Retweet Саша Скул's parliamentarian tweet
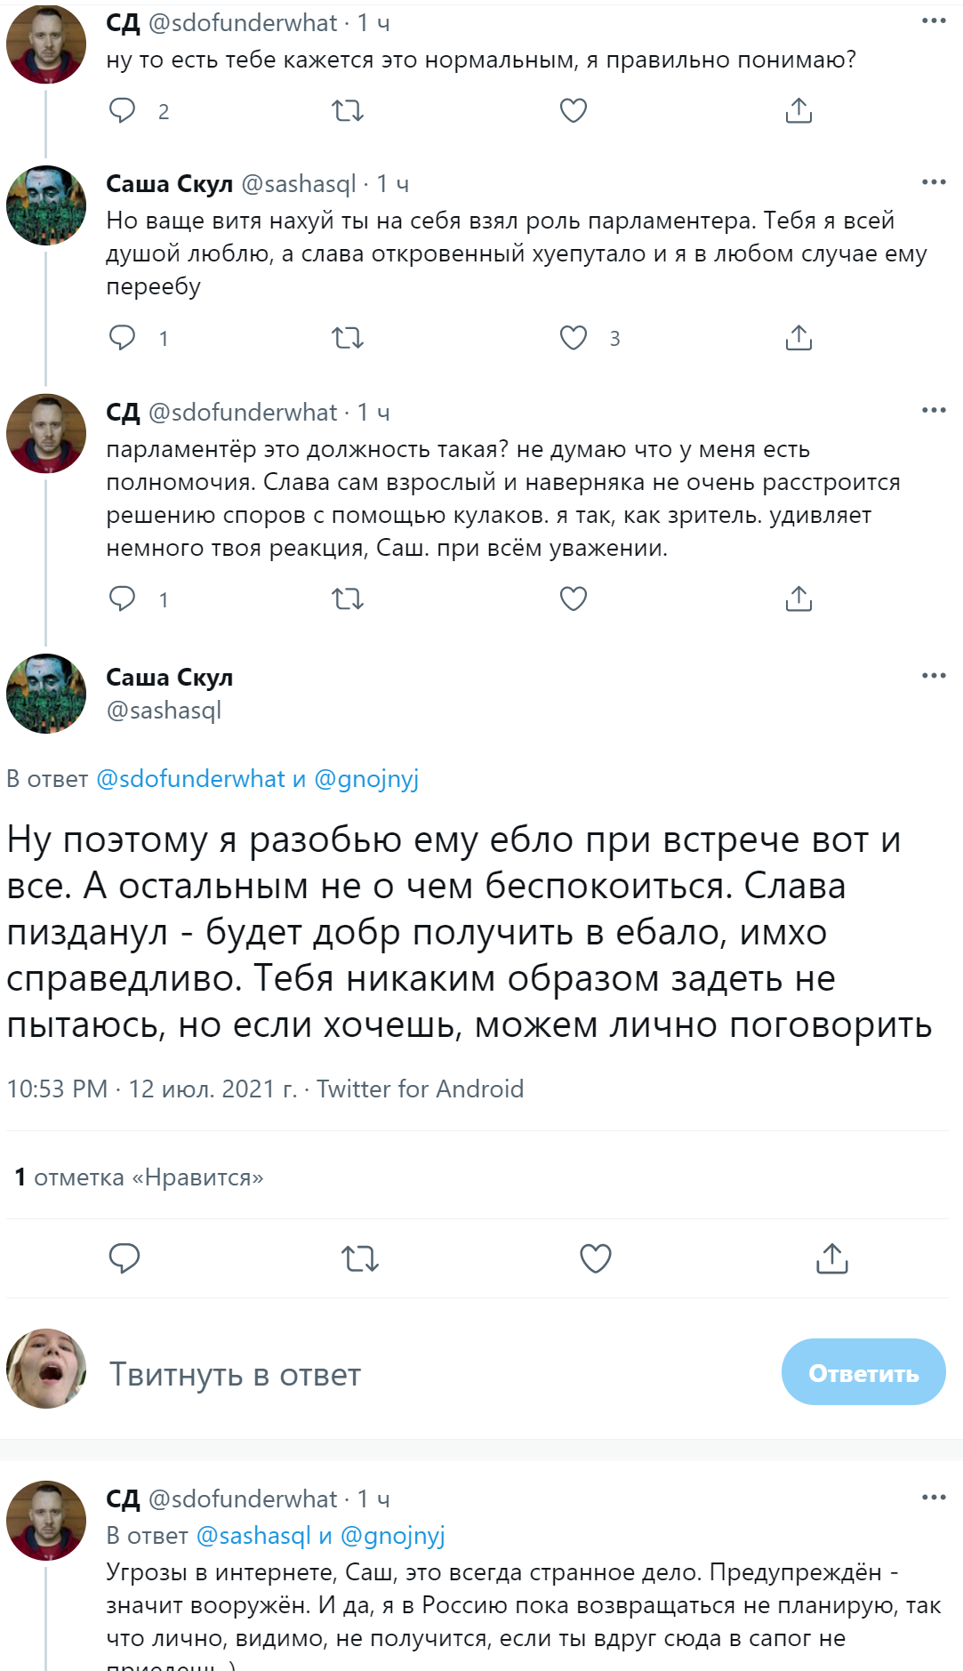Image resolution: width=963 pixels, height=1671 pixels. [348, 338]
